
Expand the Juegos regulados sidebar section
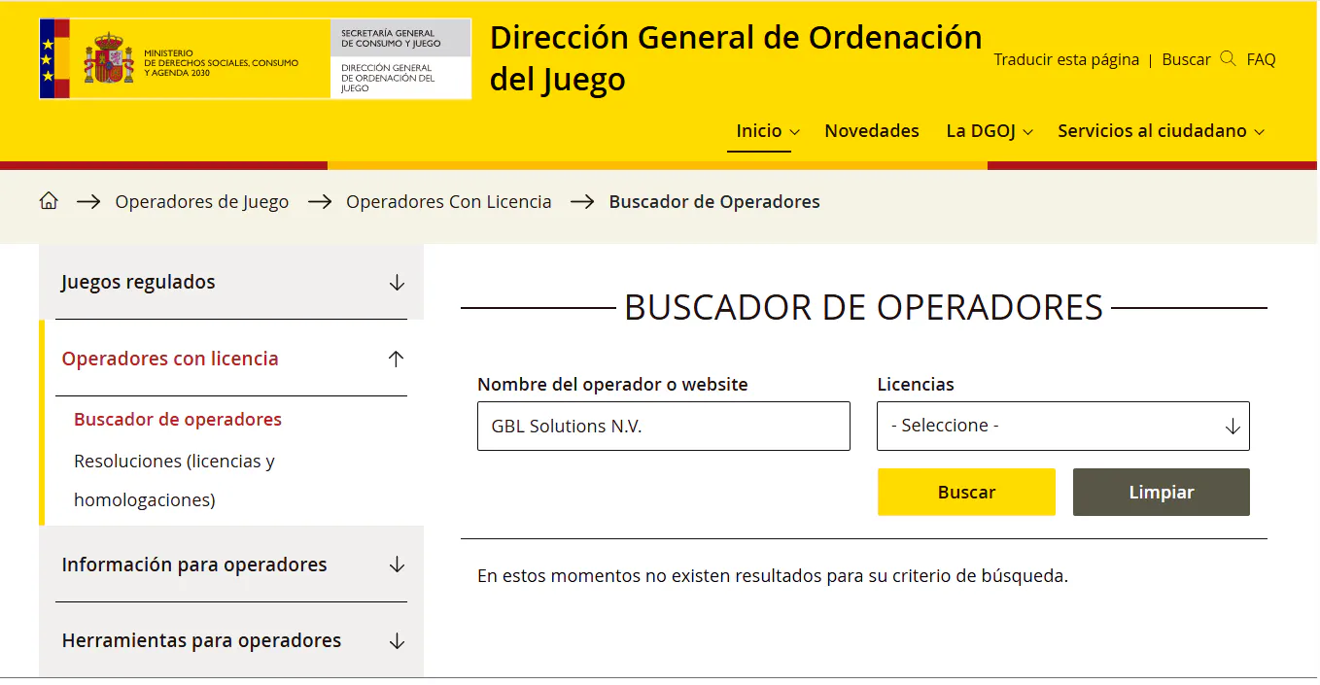tap(231, 282)
